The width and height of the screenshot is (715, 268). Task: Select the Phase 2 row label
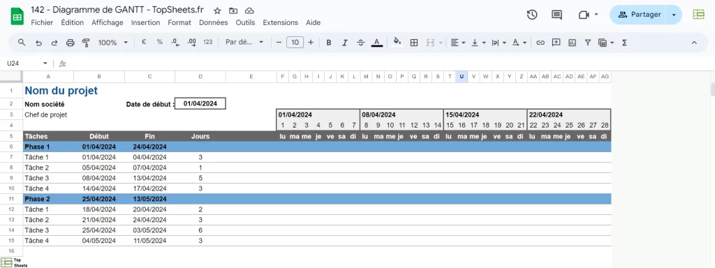pyautogui.click(x=37, y=199)
